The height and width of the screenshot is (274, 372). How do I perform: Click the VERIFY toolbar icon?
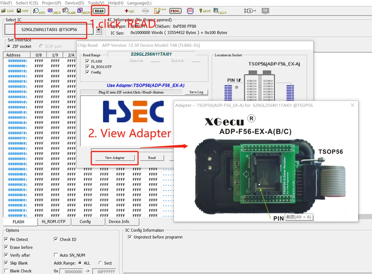tap(84, 11)
